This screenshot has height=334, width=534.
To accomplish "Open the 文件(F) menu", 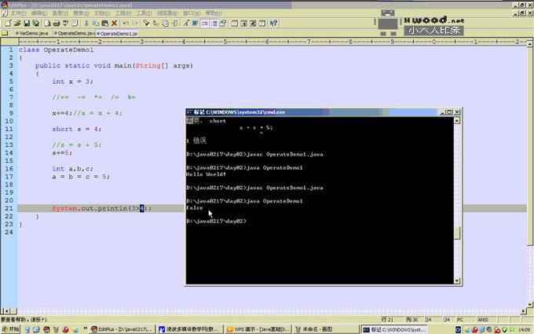I will click(x=18, y=13).
